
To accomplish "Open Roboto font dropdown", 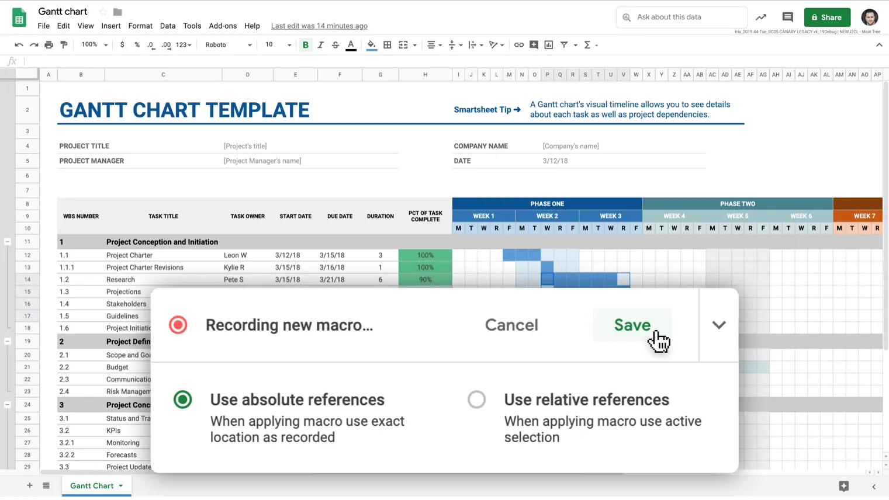I will click(229, 45).
